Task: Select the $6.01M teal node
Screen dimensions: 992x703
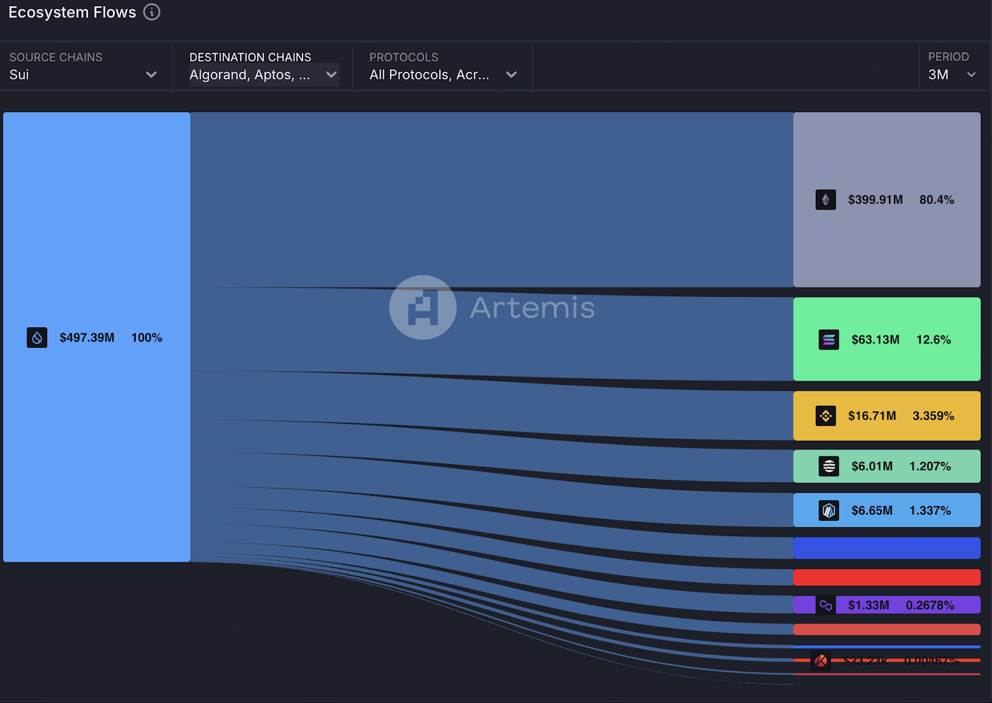Action: coord(887,466)
